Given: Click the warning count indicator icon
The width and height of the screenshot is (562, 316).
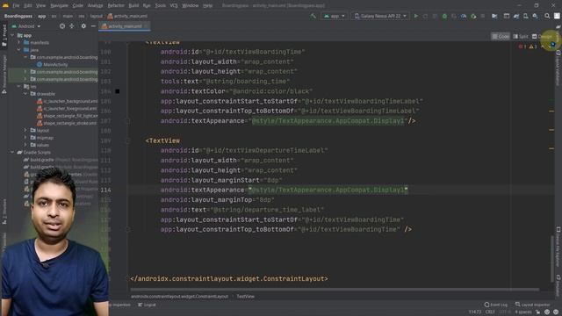Looking at the screenshot, I should click(x=533, y=47).
